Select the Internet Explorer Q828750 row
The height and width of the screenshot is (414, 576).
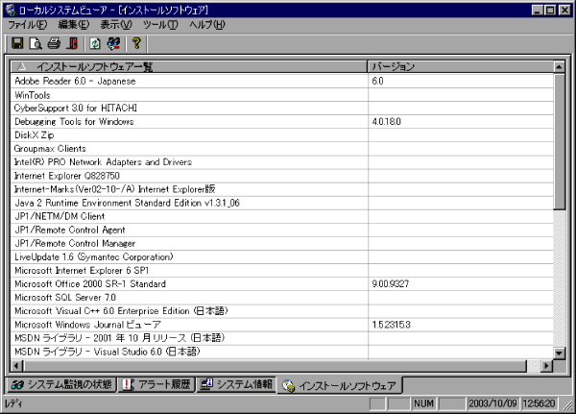point(282,176)
